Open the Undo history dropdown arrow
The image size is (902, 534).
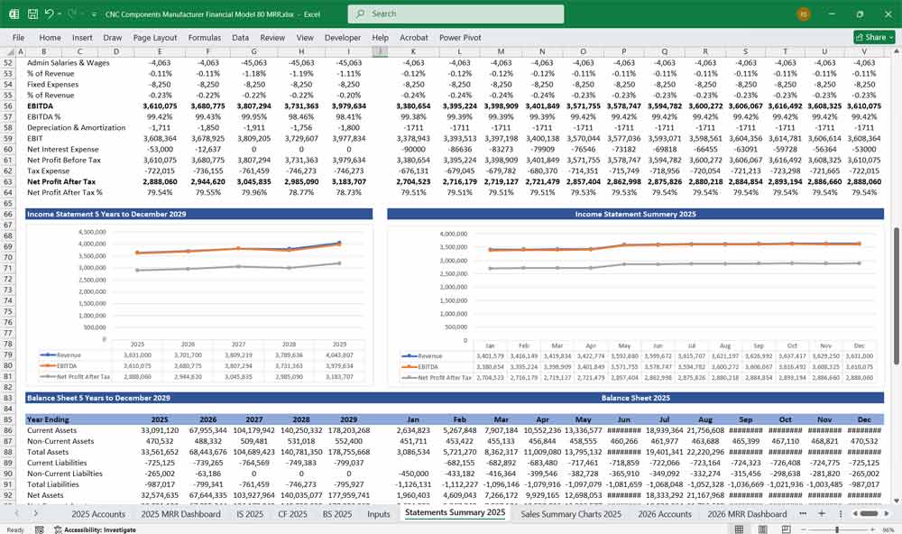coord(60,14)
